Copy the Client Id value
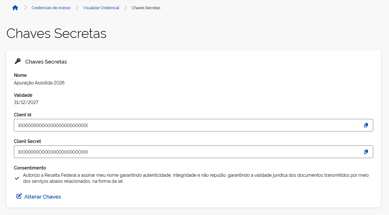 tap(366, 125)
